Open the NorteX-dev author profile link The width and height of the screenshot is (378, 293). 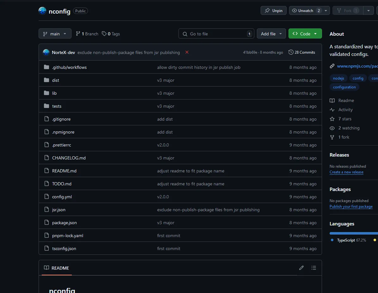click(63, 52)
